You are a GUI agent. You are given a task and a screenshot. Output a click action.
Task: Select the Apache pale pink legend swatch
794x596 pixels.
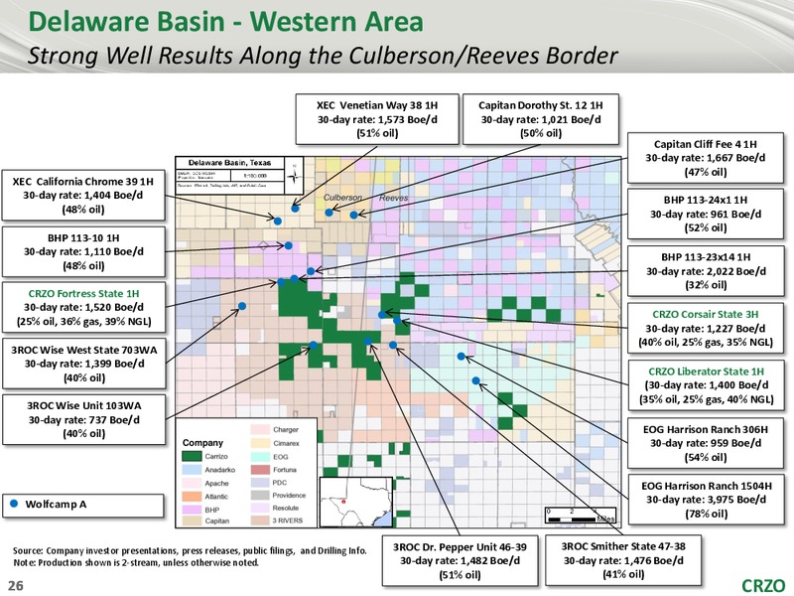click(x=192, y=483)
